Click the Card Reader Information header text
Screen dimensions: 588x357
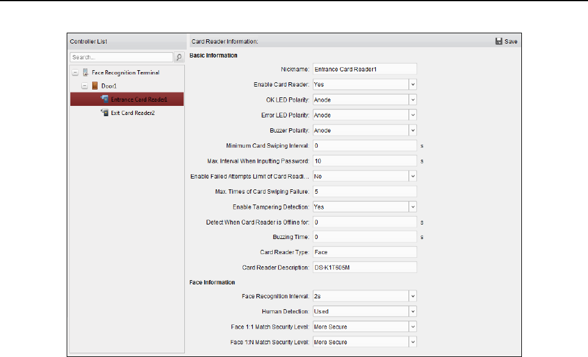(x=225, y=42)
